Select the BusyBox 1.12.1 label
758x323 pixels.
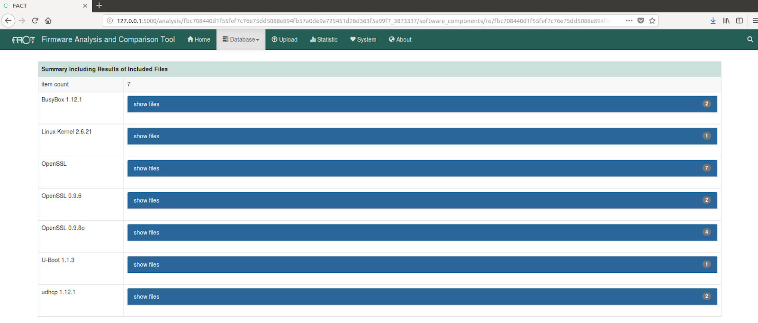click(62, 99)
